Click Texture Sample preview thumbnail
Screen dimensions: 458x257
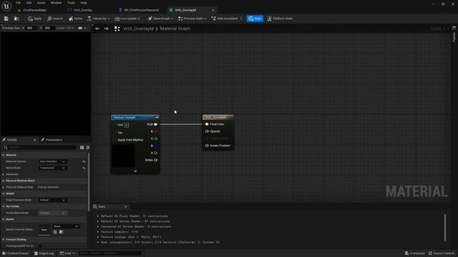(124, 156)
